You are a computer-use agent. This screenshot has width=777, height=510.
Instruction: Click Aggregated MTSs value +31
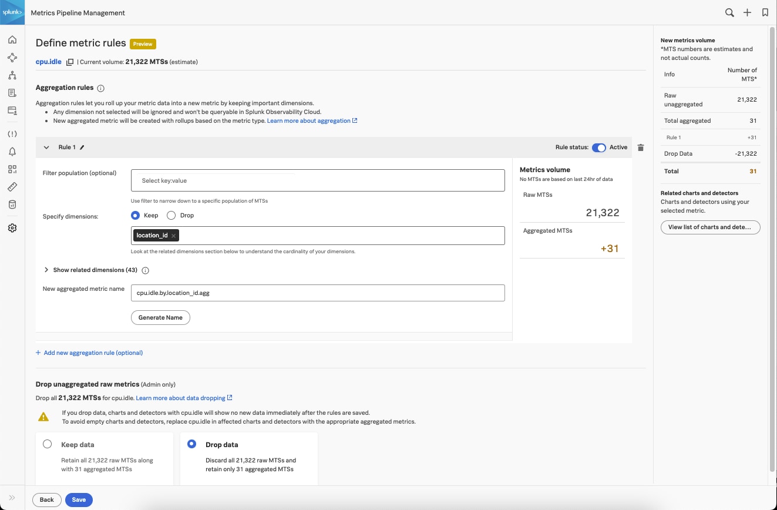[x=610, y=249]
